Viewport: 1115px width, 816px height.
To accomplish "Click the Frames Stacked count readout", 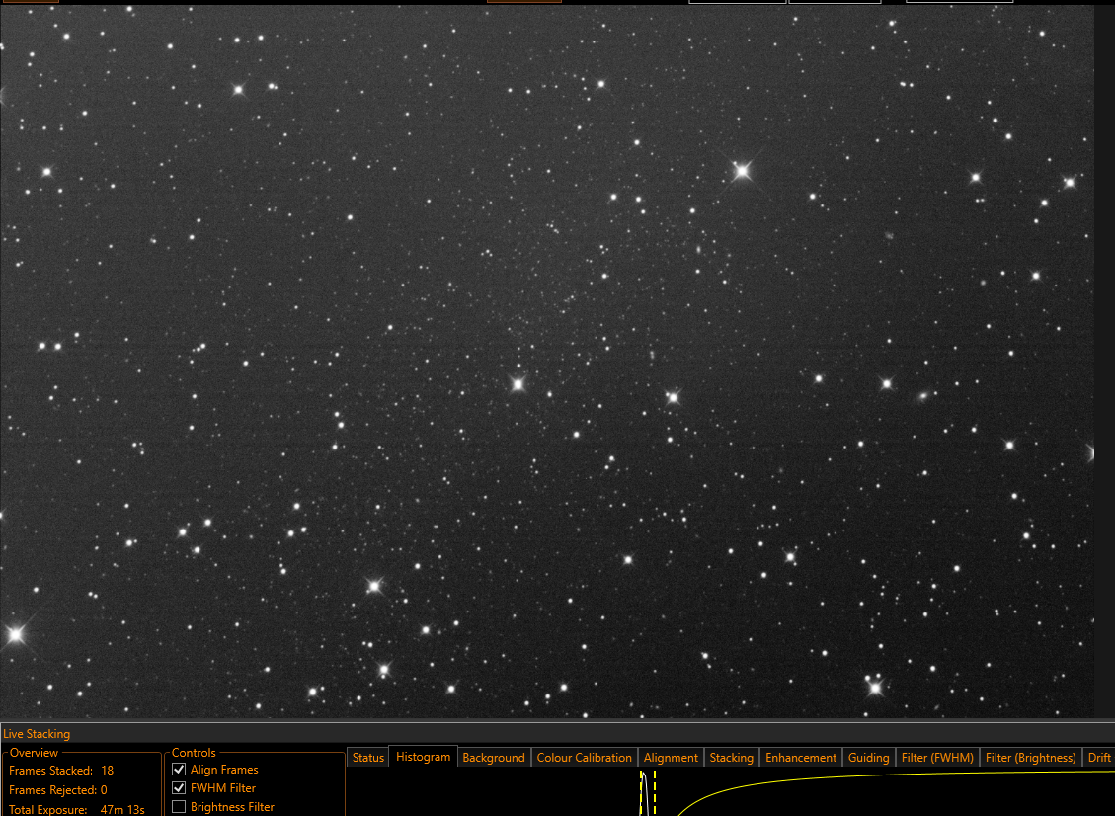I will tap(108, 771).
